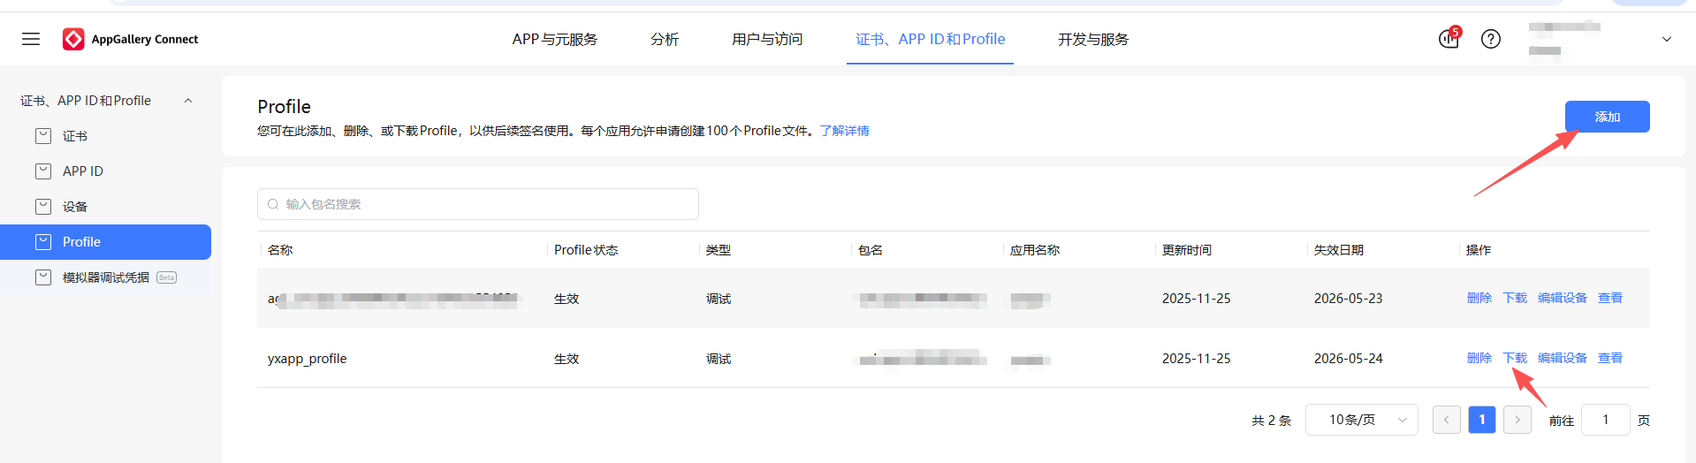Screen dimensions: 1696x463
Task: Go to previous page arrow
Action: click(1447, 420)
